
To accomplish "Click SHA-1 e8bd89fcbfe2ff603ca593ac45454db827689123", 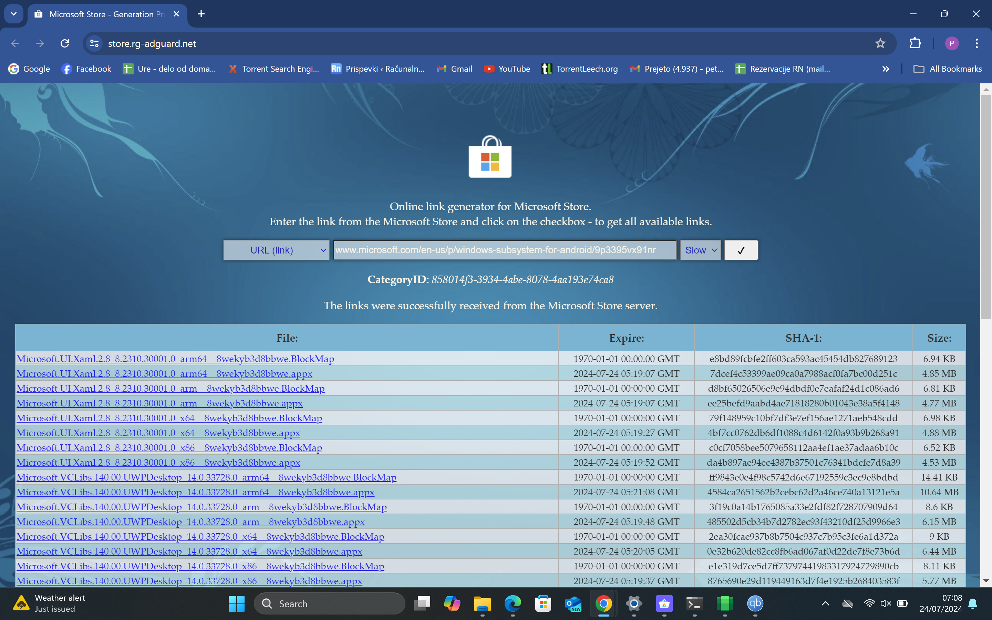I will (804, 359).
